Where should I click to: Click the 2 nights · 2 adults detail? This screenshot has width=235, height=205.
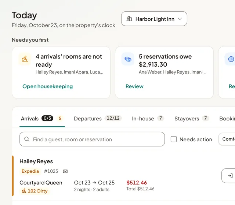(91, 190)
